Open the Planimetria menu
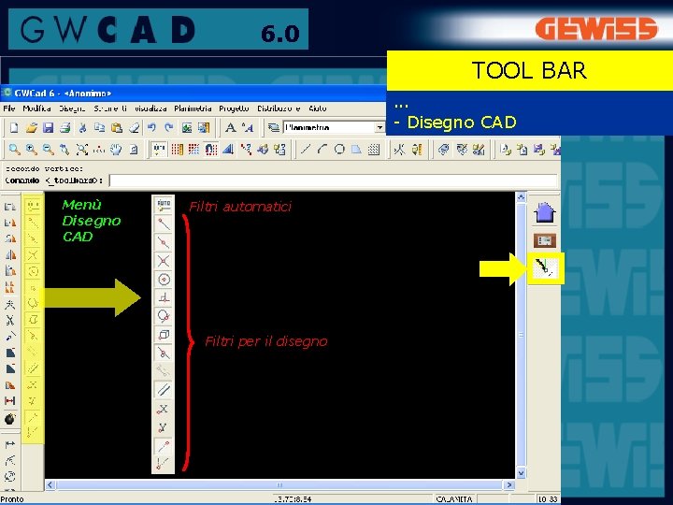The width and height of the screenshot is (673, 505). [x=193, y=108]
